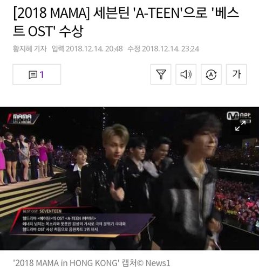
Task: Click the comment speech bubble icon
Action: [33, 75]
